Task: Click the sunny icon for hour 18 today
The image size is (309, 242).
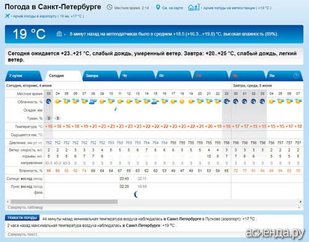Action: pyautogui.click(x=182, y=101)
